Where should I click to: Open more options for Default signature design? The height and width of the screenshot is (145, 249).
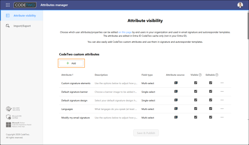point(222,100)
